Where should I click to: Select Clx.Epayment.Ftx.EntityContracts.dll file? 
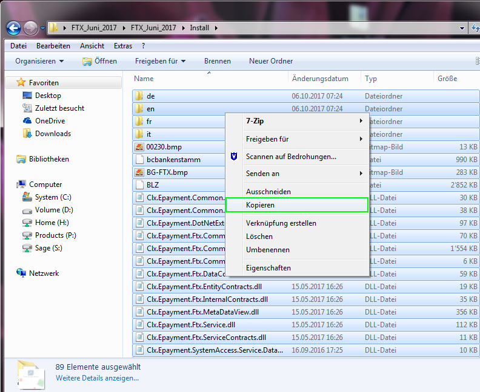[x=306, y=287]
